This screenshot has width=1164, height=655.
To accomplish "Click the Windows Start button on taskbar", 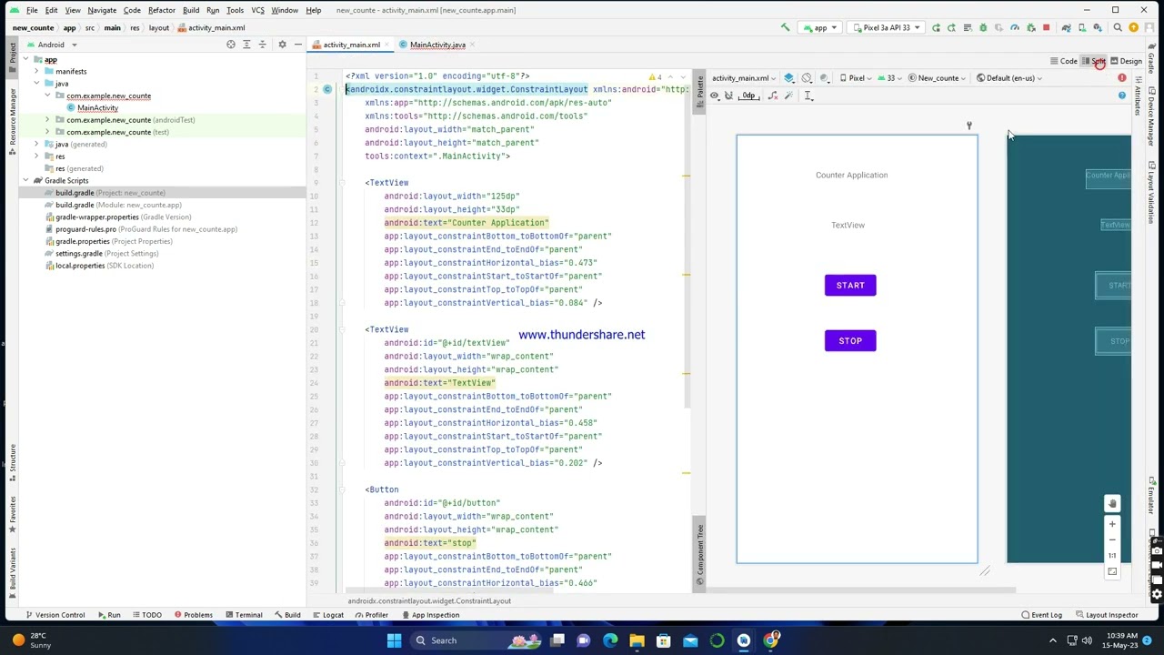I will pos(394,640).
